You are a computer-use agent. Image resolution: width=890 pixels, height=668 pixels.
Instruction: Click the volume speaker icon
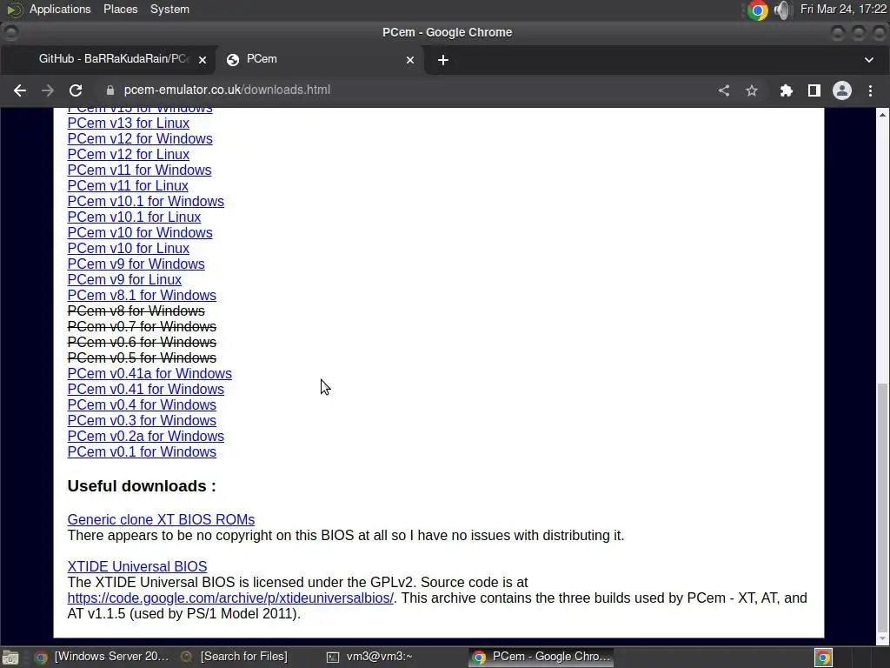tap(782, 10)
